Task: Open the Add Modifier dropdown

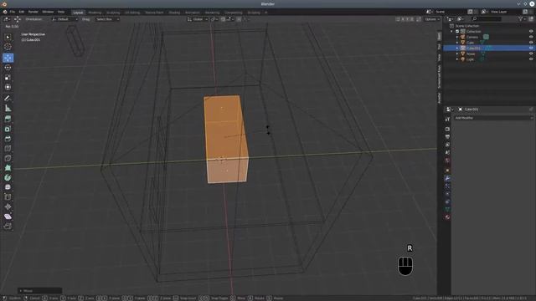Action: pyautogui.click(x=493, y=118)
